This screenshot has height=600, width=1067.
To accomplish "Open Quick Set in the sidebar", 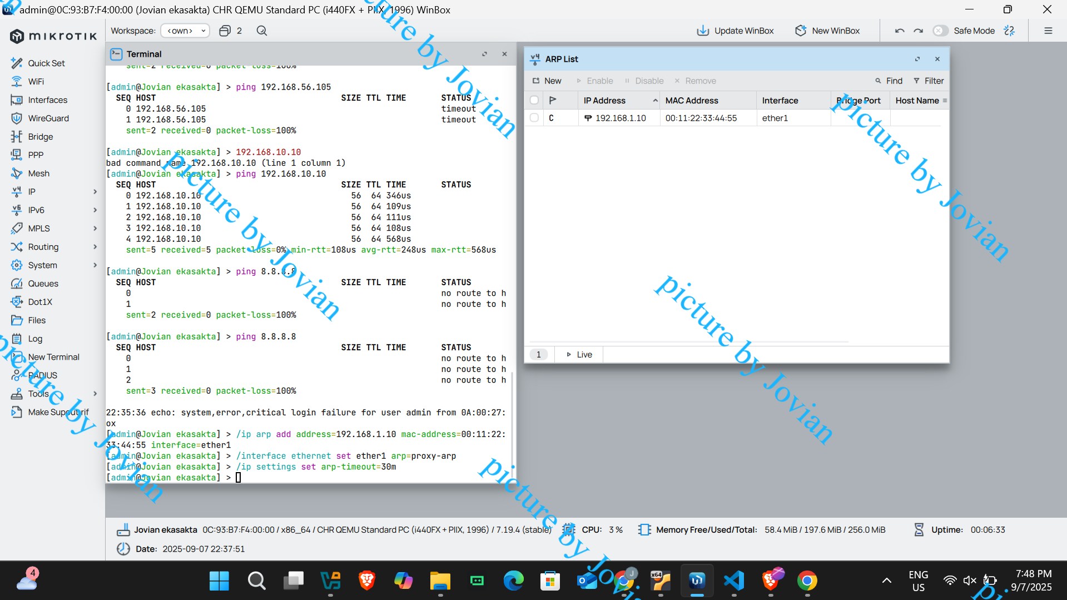I will click(x=46, y=63).
